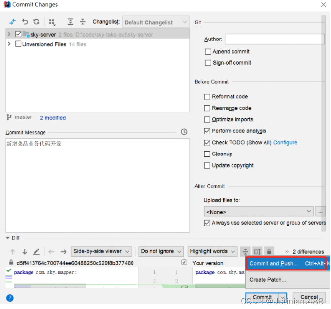Enable Update copyright checkbox
Screen dimensions: 331x309
tap(207, 165)
